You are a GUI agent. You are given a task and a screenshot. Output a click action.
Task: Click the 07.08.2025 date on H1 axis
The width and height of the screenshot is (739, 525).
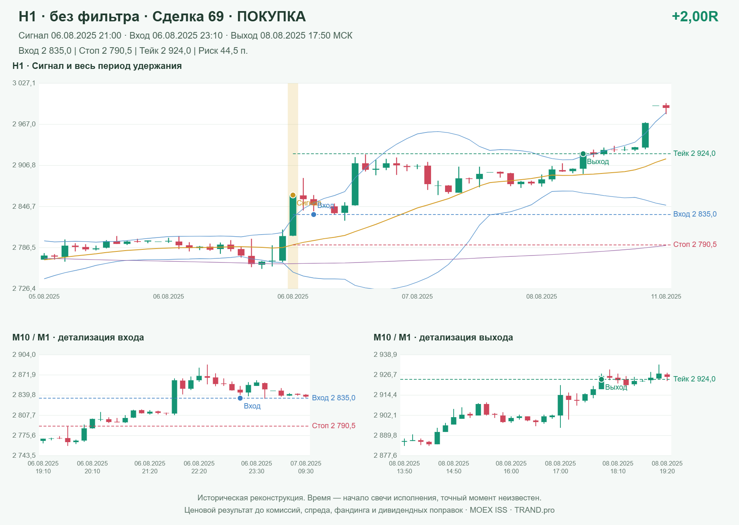click(x=417, y=297)
